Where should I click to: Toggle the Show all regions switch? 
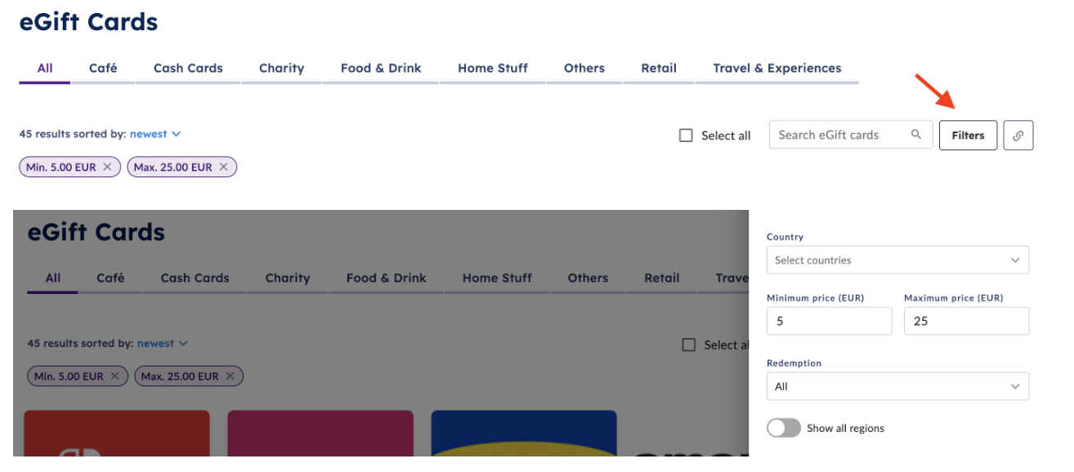point(784,428)
